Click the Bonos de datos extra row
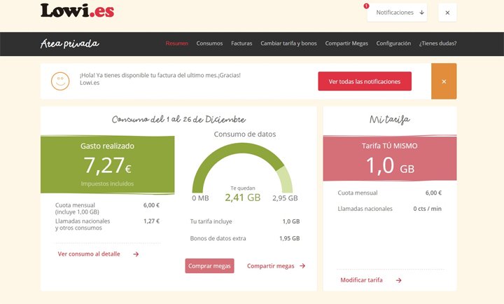The width and height of the screenshot is (504, 304). tap(245, 238)
